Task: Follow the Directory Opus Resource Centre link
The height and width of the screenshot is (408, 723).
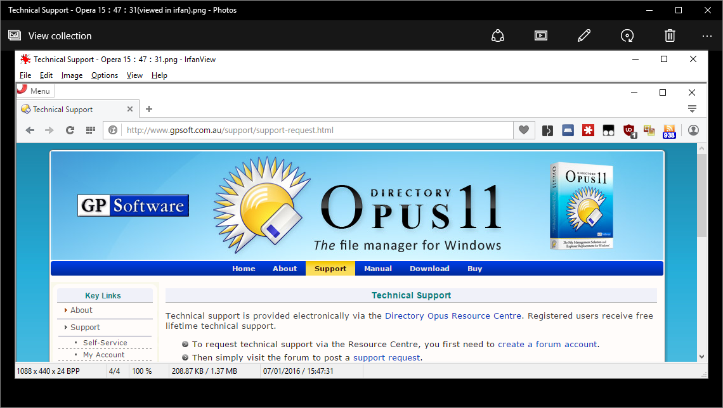Action: pyautogui.click(x=453, y=316)
